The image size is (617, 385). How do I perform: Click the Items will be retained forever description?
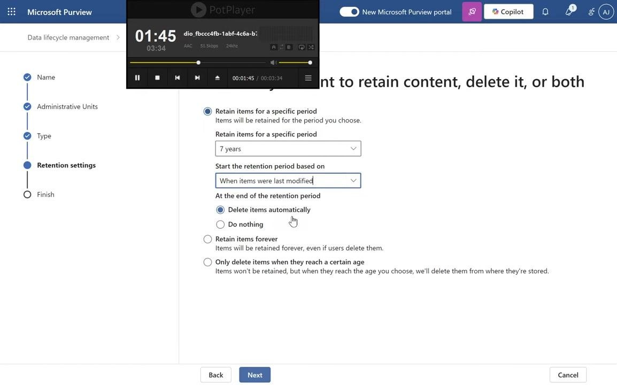click(x=299, y=249)
